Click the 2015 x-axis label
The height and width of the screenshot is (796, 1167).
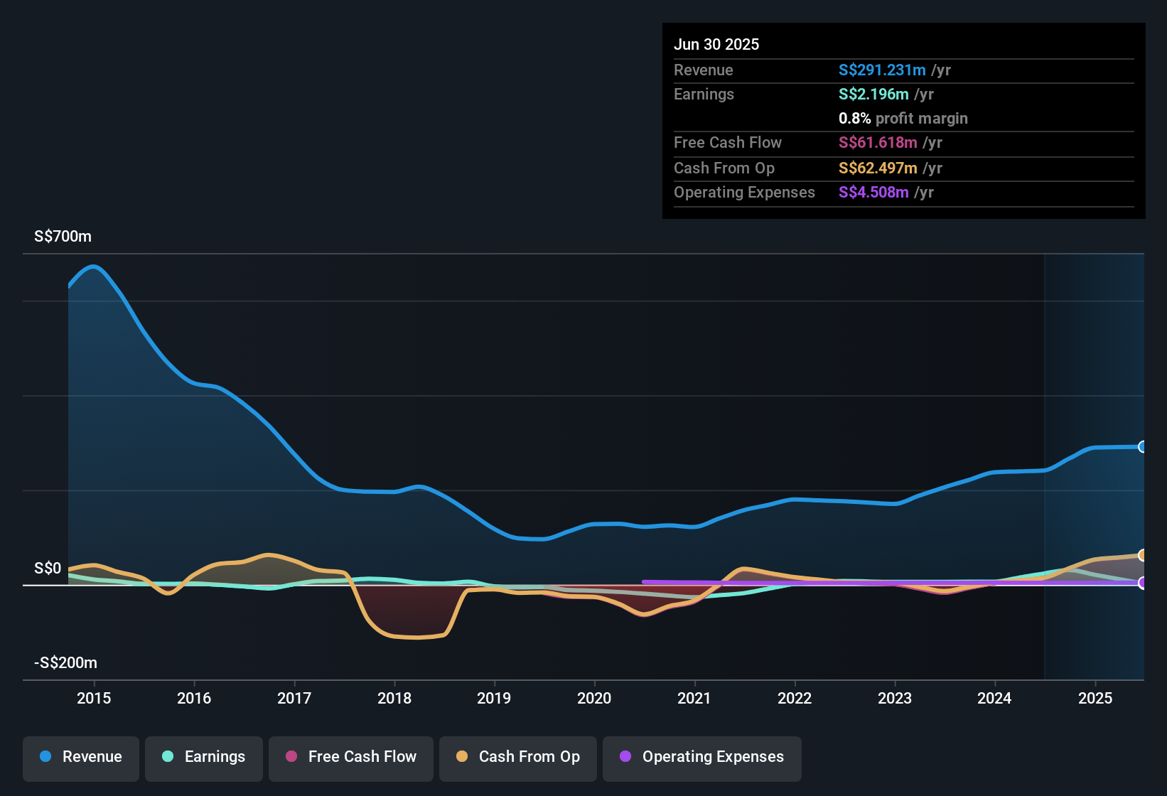pyautogui.click(x=94, y=698)
